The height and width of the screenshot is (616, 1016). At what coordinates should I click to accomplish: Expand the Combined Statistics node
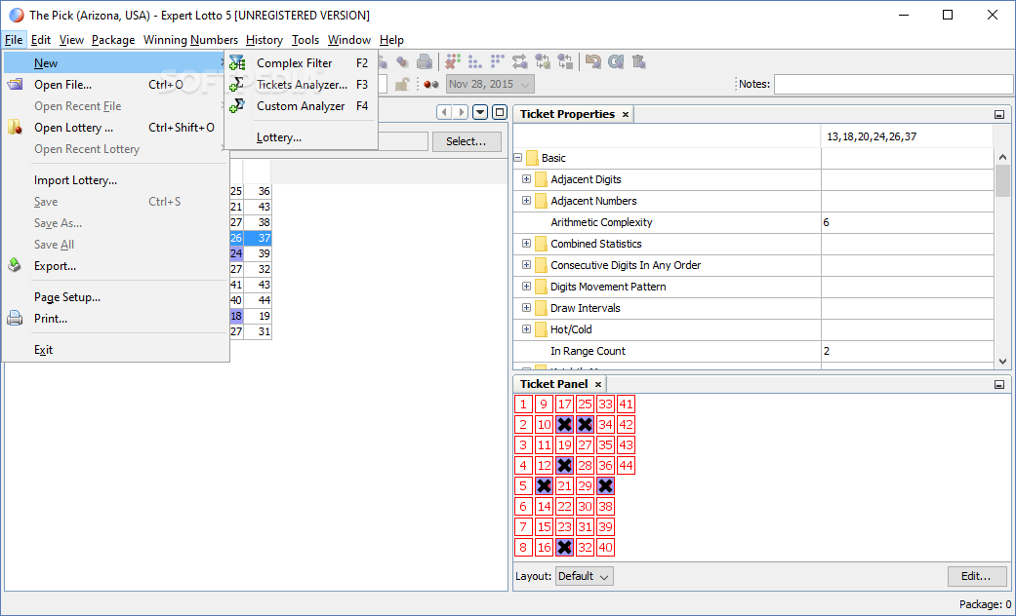click(x=527, y=244)
